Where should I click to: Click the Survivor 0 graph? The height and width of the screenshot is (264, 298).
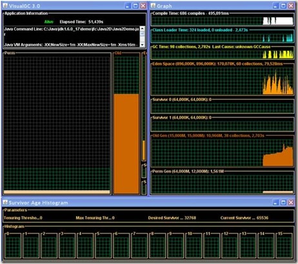coord(223,108)
